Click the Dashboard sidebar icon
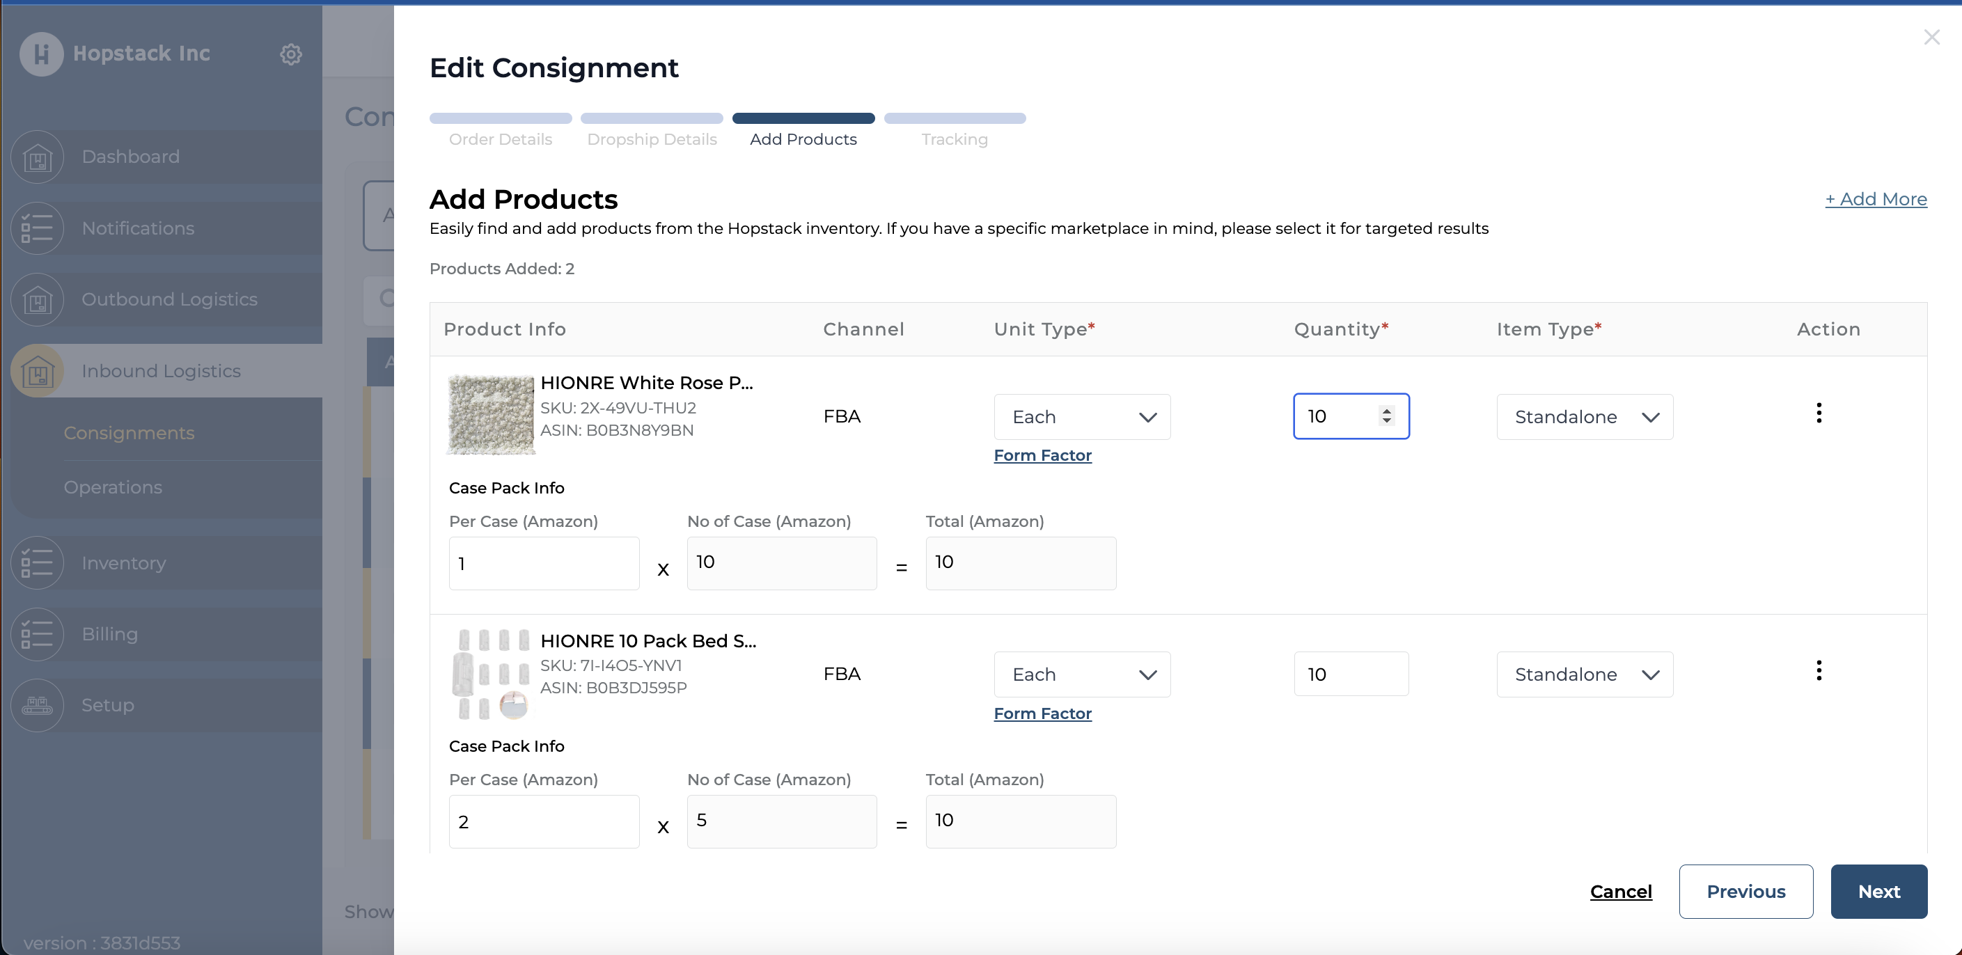1962x955 pixels. tap(38, 157)
